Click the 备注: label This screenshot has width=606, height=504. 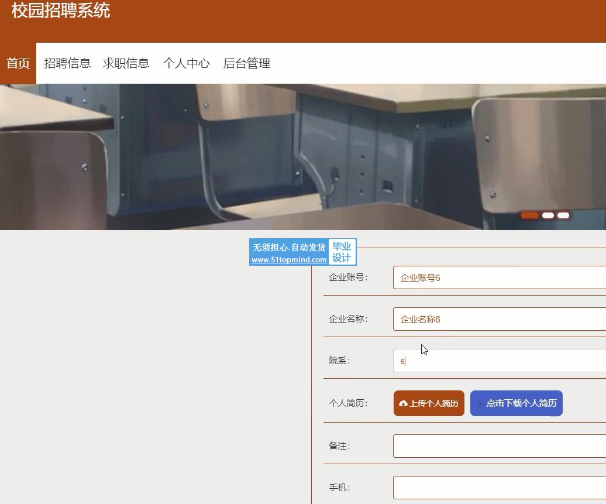(x=339, y=446)
